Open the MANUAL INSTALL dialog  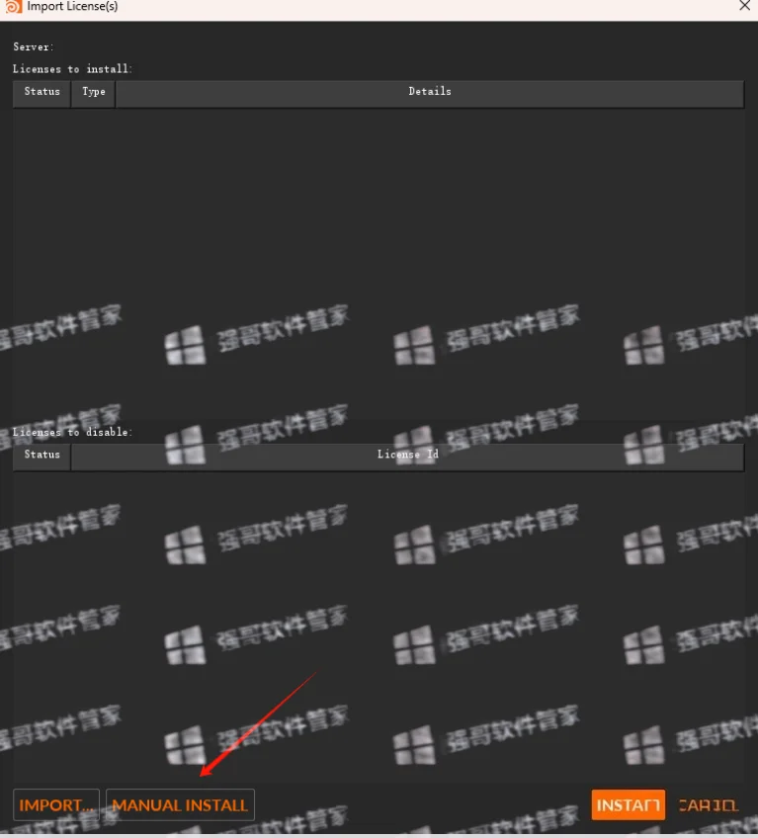tap(180, 804)
